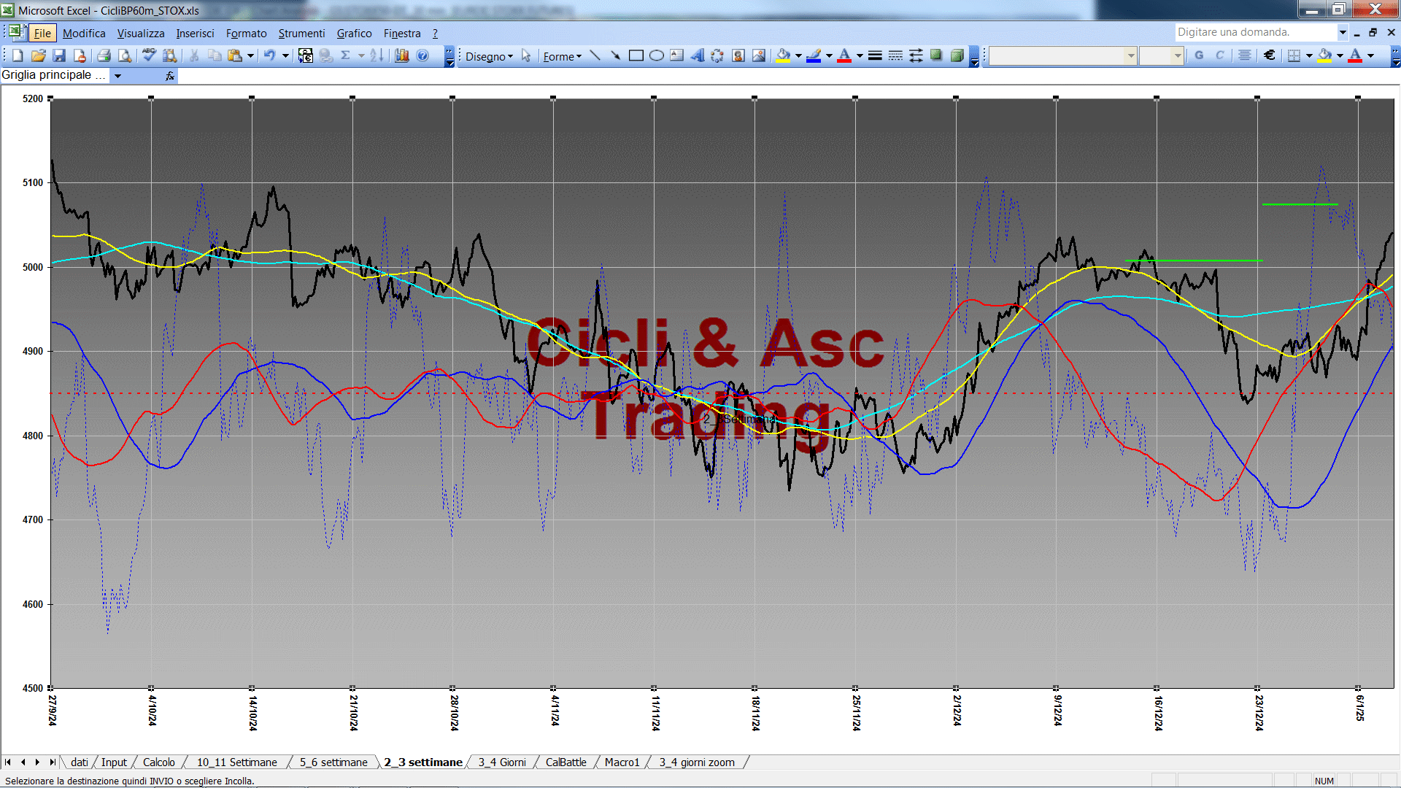This screenshot has height=788, width=1401.
Task: Pick the drawing Font Color red swatch
Action: tap(844, 55)
